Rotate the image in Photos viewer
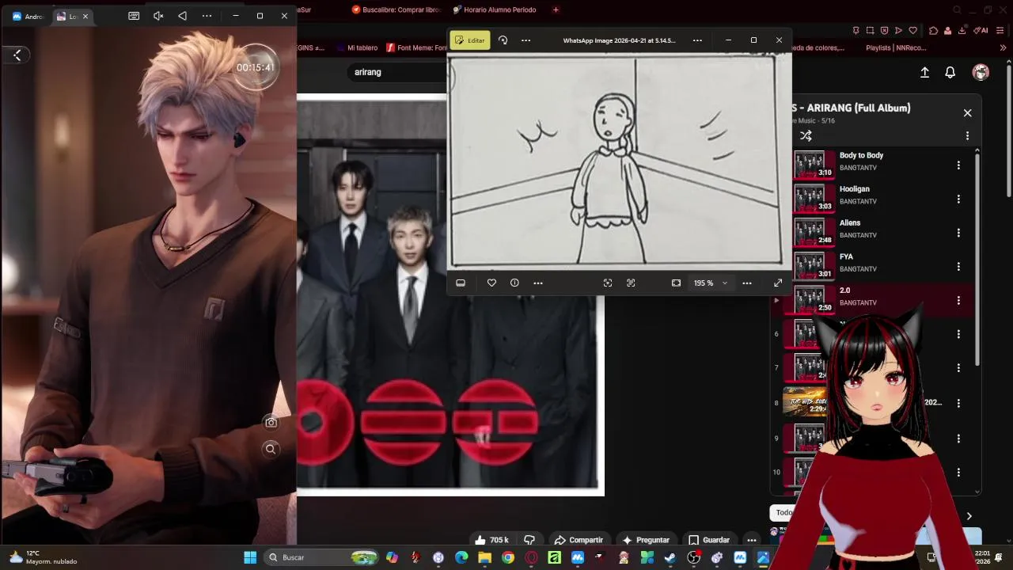 coord(503,40)
